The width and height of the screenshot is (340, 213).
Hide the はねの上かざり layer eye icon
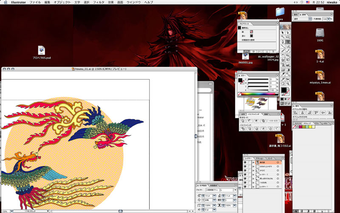coord(245,167)
